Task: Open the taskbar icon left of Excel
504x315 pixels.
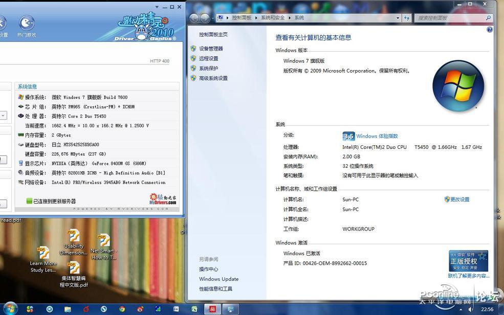Action: [x=177, y=309]
